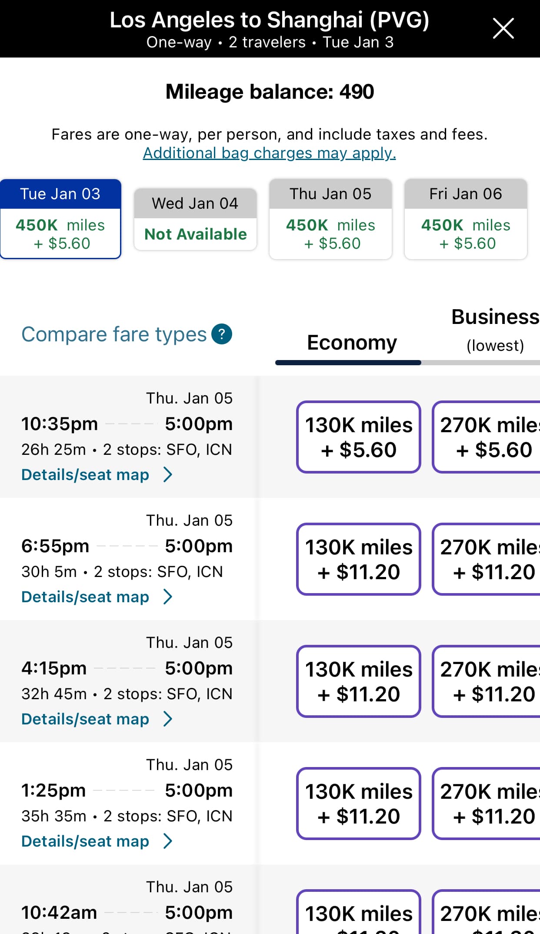The image size is (540, 934).
Task: Select the Wed Jan 04 date tab
Action: [x=195, y=219]
